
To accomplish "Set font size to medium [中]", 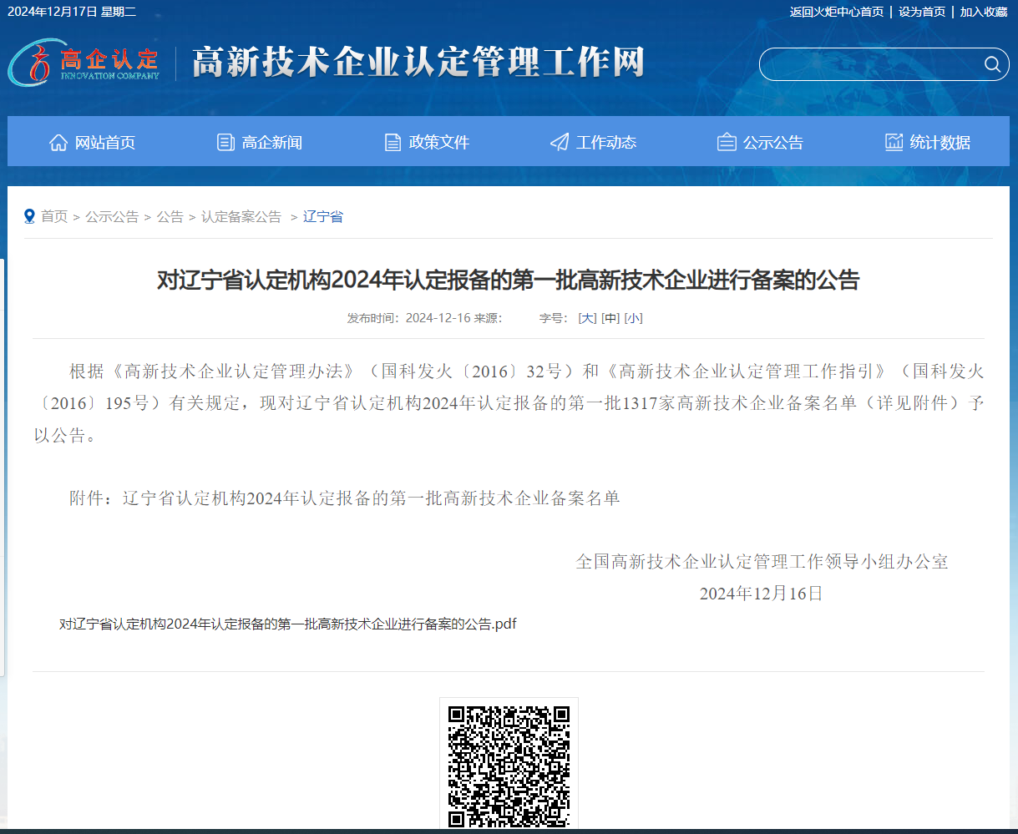I will click(x=610, y=318).
